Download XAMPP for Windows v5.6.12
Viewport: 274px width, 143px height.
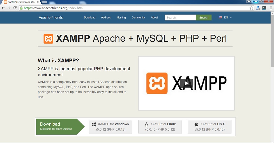(110, 127)
